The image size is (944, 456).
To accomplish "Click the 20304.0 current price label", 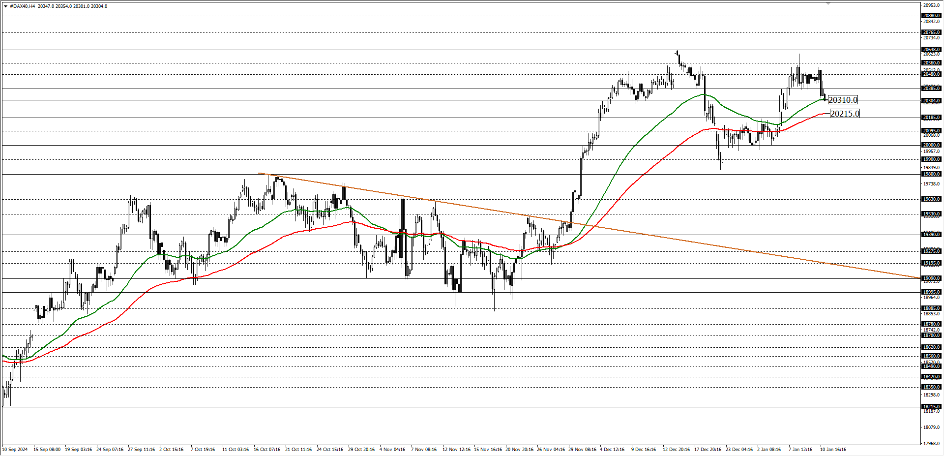I will click(931, 101).
